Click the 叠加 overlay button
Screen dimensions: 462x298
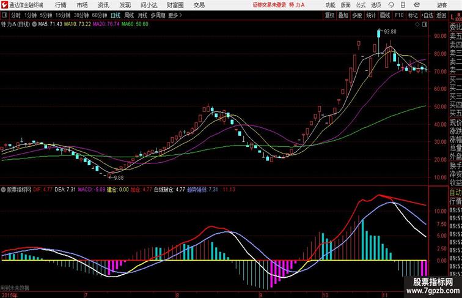click(343, 15)
